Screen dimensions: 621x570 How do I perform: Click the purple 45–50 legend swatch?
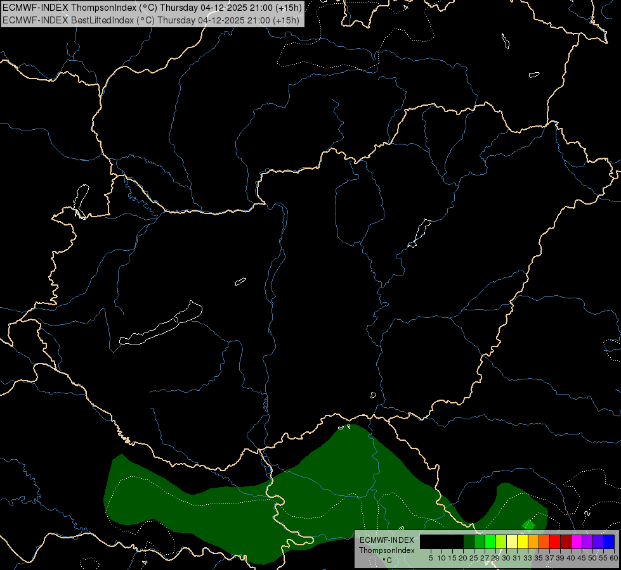[587, 541]
